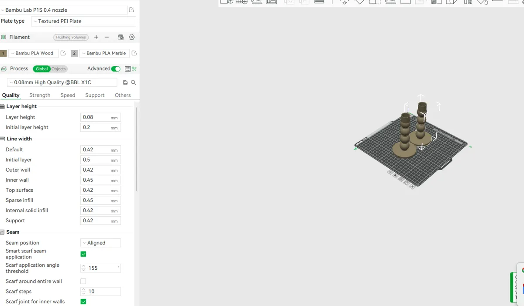Screen dimensions: 524x306
Task: Open the Plate type dropdown
Action: (83, 21)
